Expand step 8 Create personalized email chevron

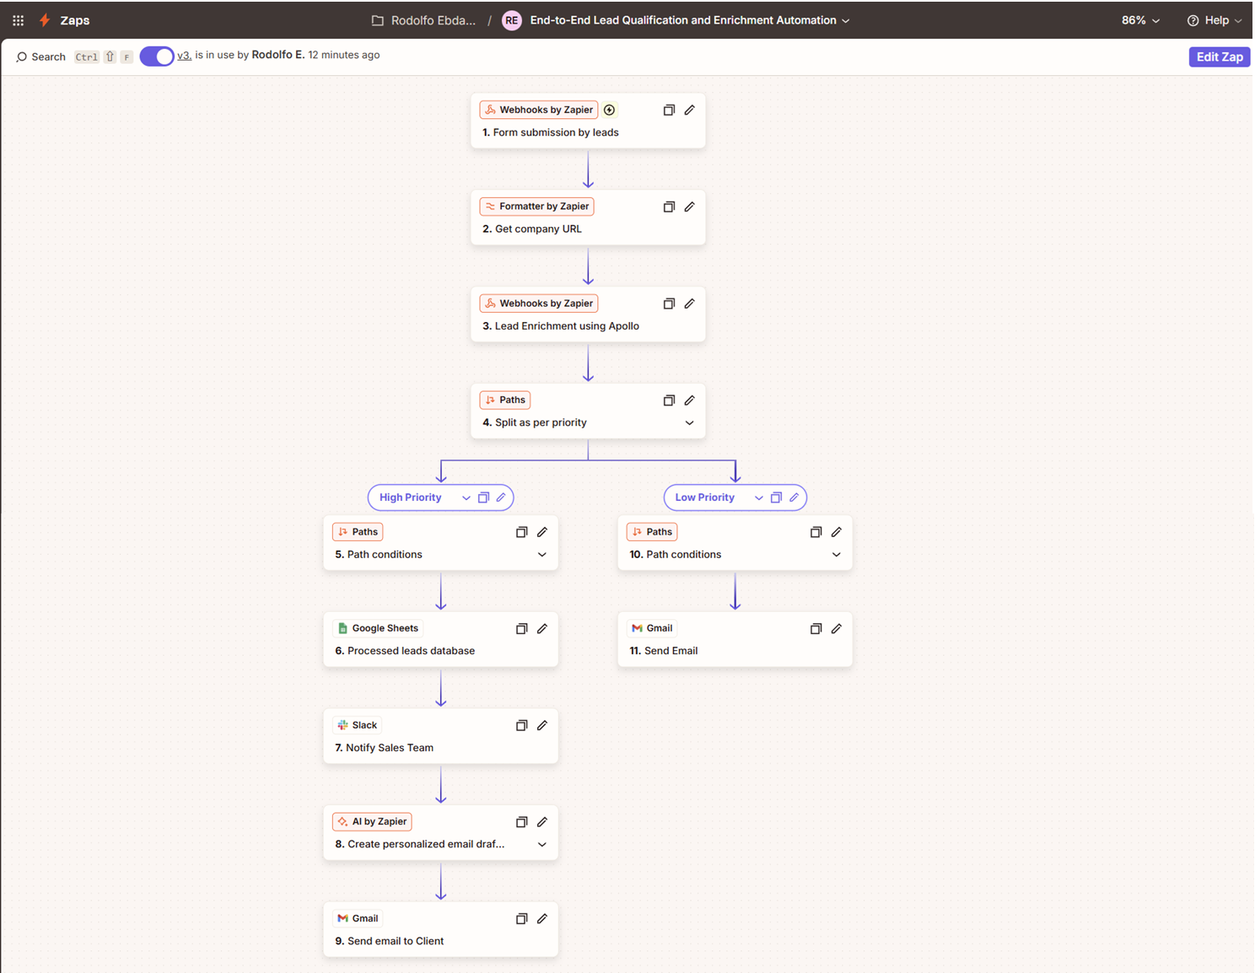542,845
